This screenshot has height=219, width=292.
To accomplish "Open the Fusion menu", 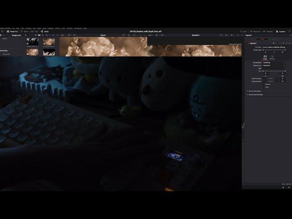I will click(x=57, y=28).
